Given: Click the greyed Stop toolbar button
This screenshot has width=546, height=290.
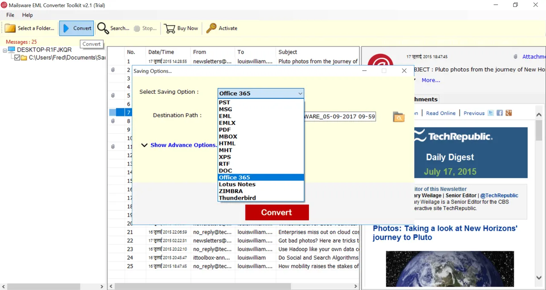Looking at the screenshot, I should (x=145, y=28).
